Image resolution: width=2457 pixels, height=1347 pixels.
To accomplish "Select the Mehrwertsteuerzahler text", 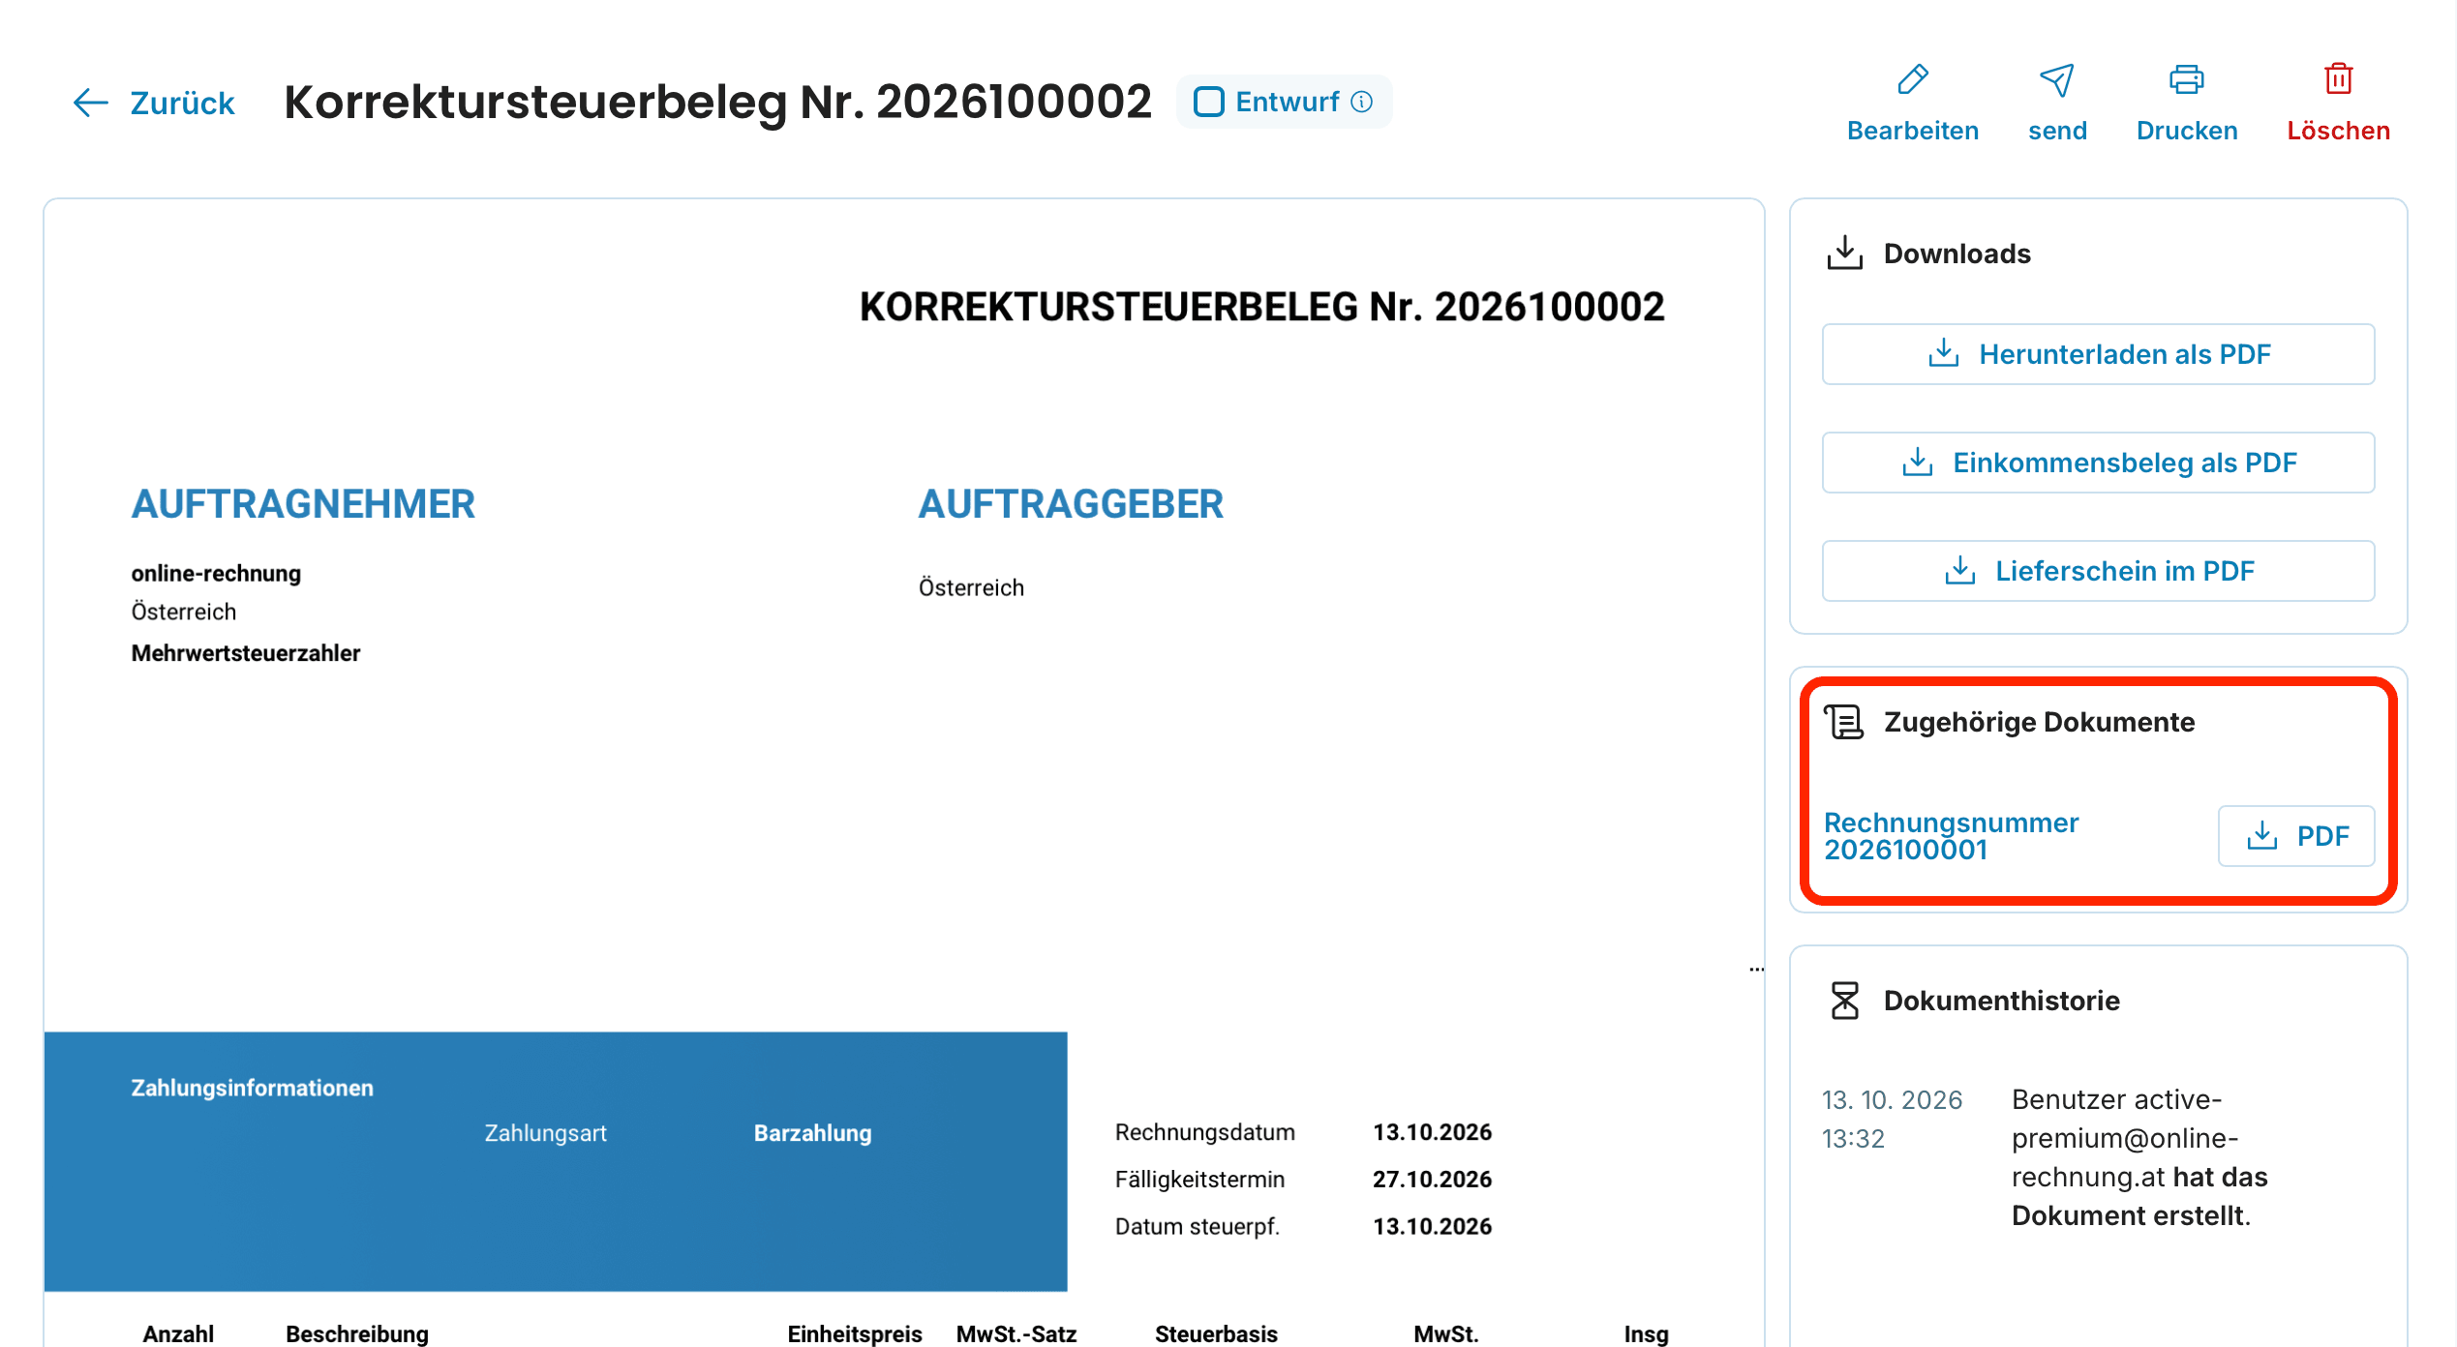I will point(246,653).
